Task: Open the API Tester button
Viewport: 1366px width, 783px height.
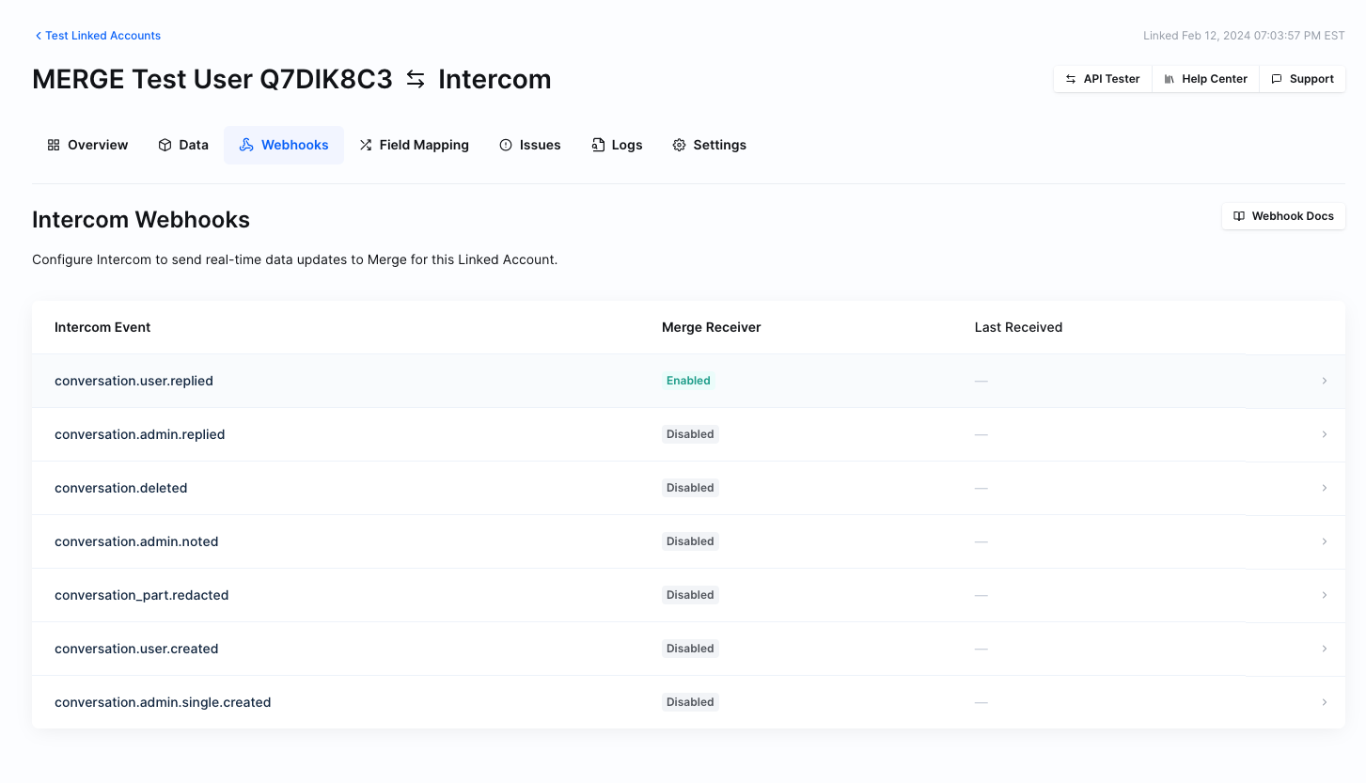Action: click(x=1103, y=79)
